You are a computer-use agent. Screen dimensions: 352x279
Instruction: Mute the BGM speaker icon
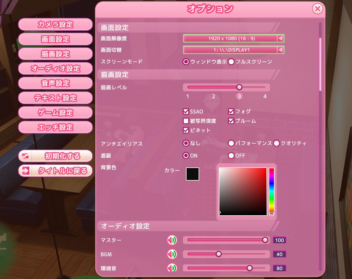[x=172, y=254]
